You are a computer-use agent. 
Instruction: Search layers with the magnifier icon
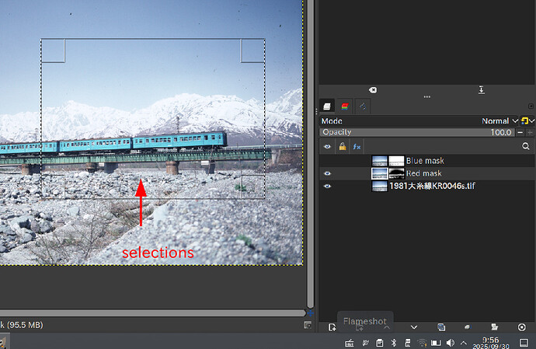click(x=526, y=146)
